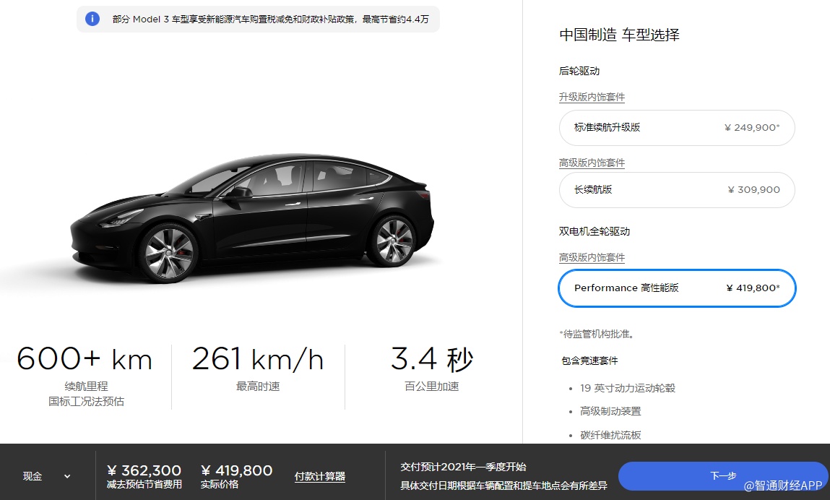Click the 600+ km range stat
Viewport: 830px width, 500px height.
[x=85, y=376]
